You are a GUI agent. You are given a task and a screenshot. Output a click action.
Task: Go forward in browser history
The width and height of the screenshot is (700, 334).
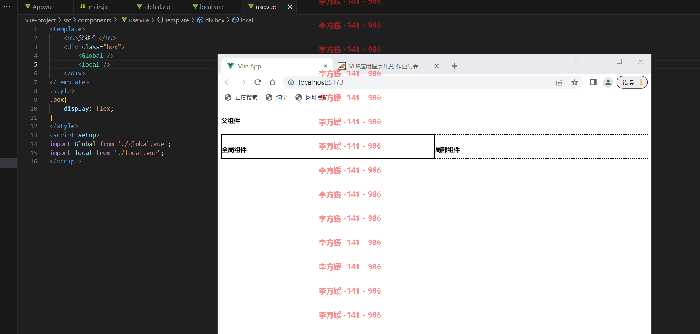pos(243,82)
